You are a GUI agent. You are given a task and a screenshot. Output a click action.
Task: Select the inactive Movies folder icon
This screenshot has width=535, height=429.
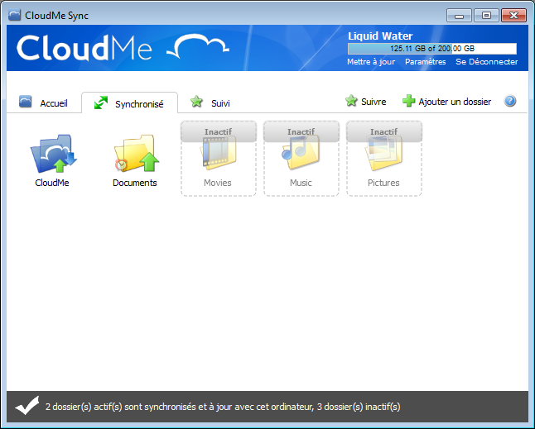(219, 154)
